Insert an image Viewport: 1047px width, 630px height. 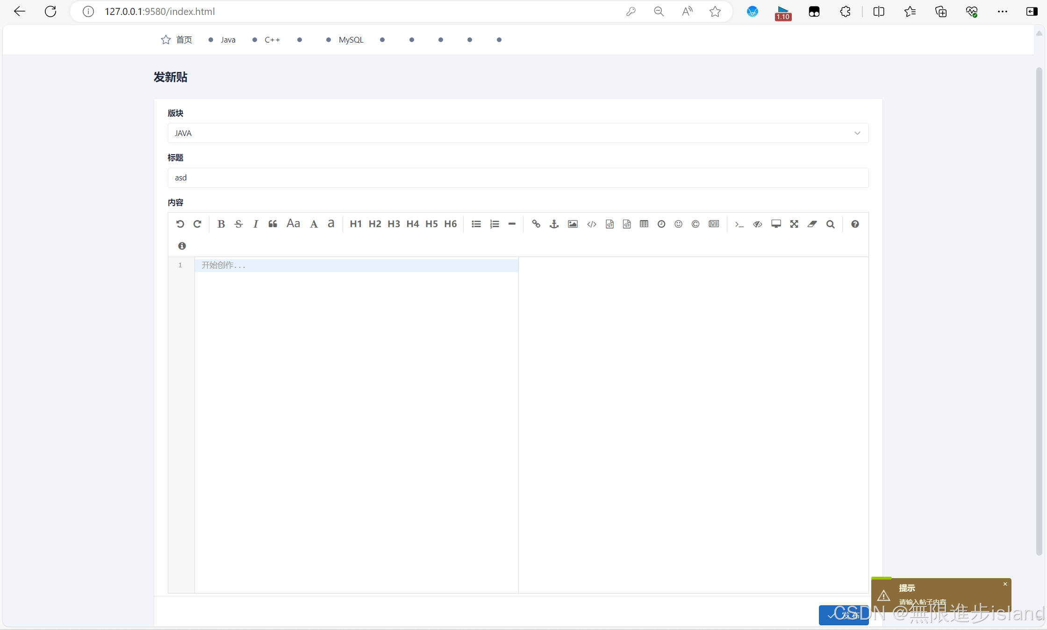573,224
